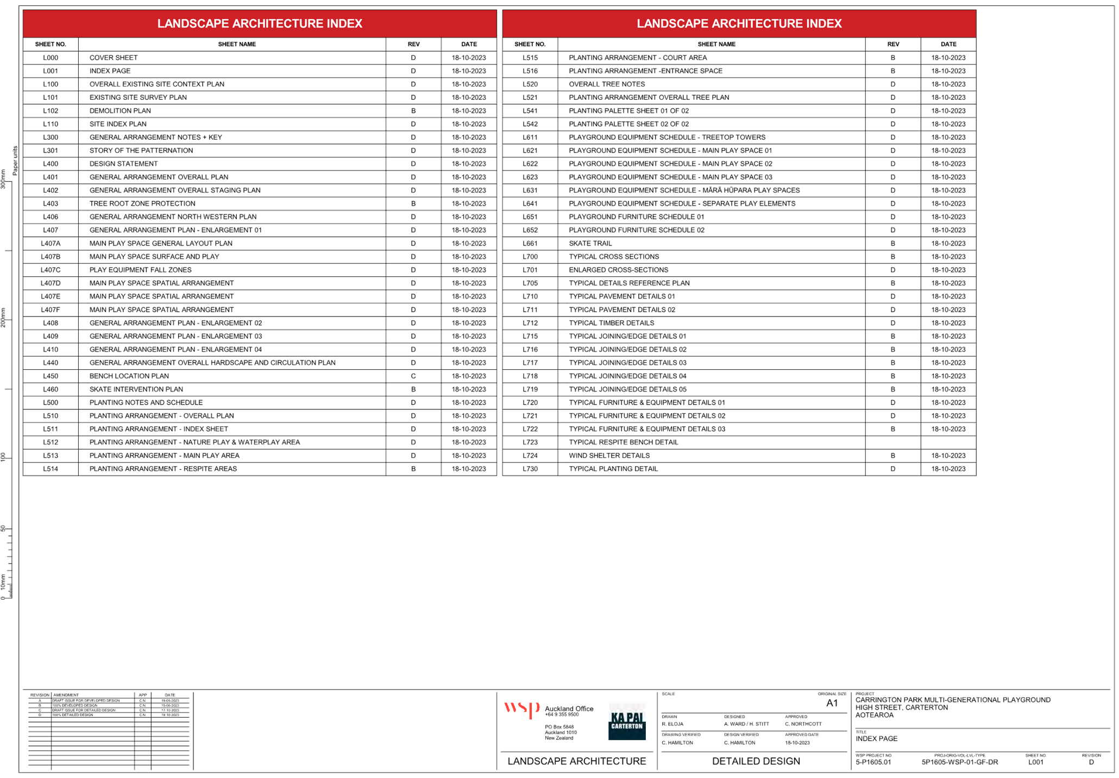Click the Bench Location Plan entry

129,376
